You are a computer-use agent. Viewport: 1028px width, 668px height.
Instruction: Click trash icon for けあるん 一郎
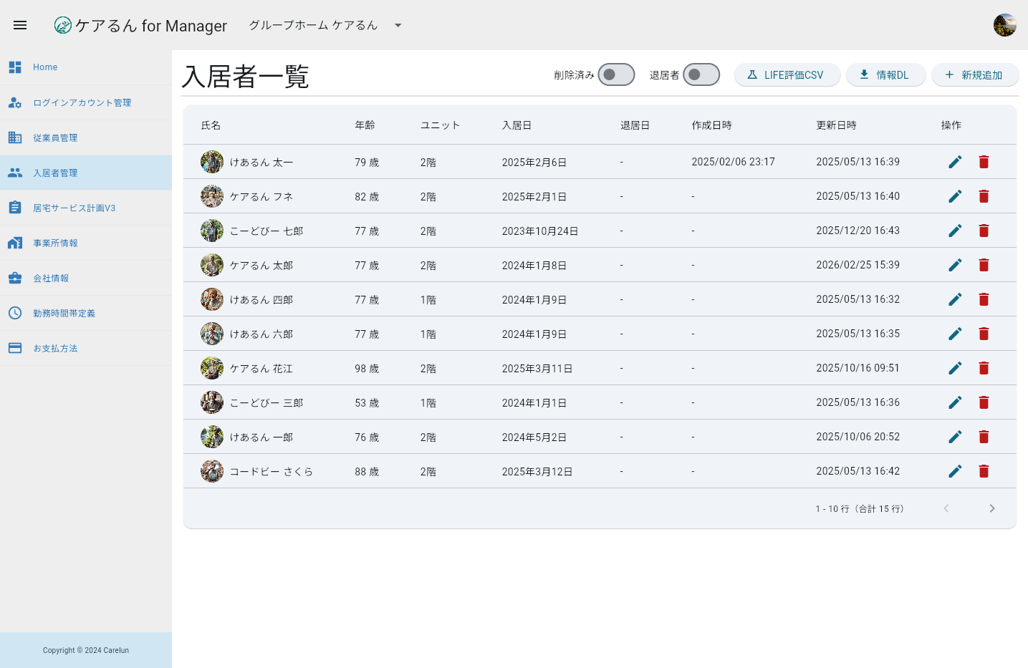(x=984, y=437)
